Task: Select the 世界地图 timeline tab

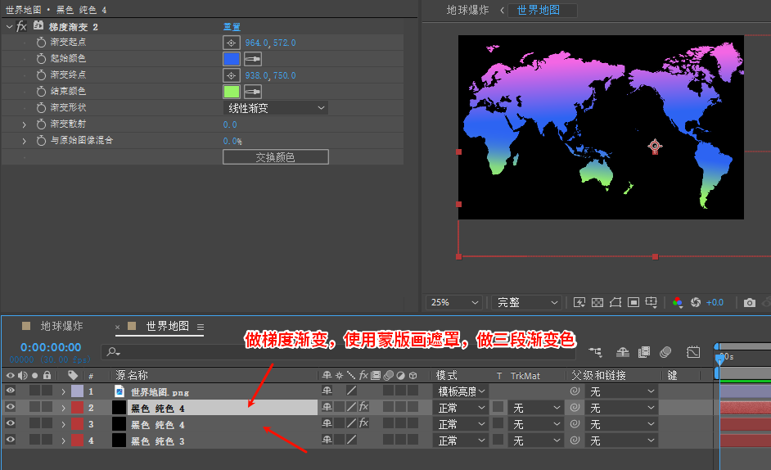Action: [167, 326]
